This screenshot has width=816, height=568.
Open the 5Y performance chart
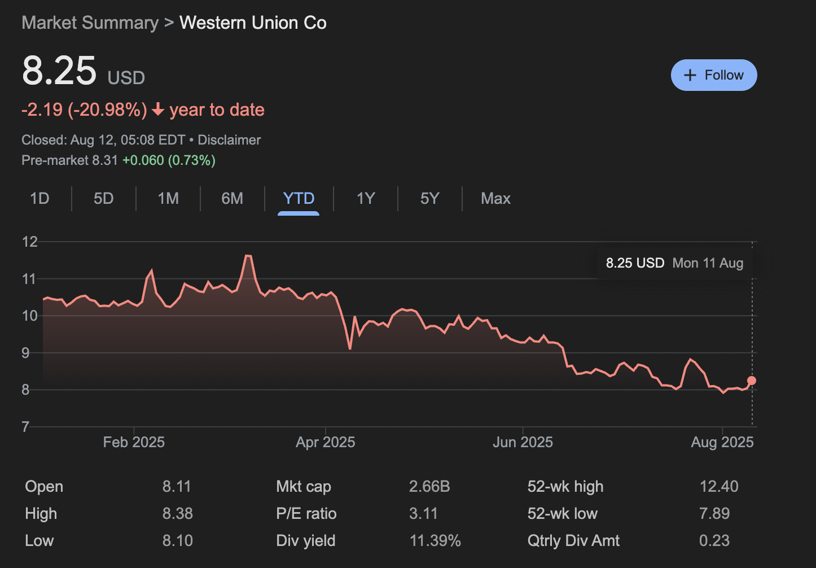coord(429,199)
